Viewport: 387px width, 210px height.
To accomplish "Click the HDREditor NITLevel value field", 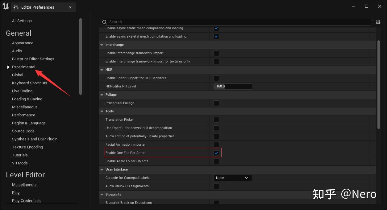I will pyautogui.click(x=233, y=87).
